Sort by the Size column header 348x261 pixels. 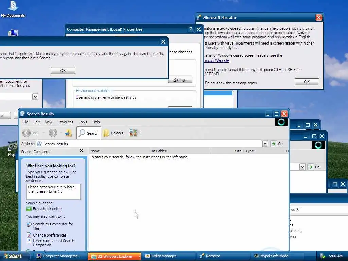pos(227,151)
